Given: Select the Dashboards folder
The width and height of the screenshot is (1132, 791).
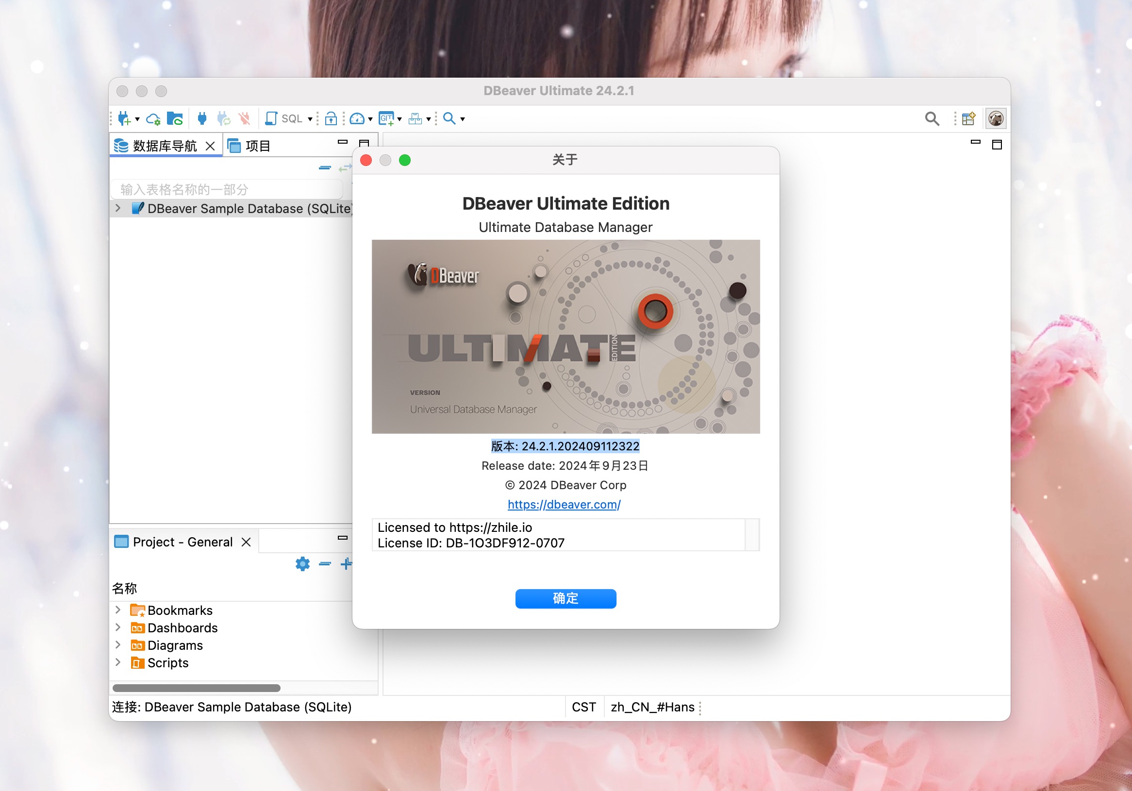Looking at the screenshot, I should 174,628.
